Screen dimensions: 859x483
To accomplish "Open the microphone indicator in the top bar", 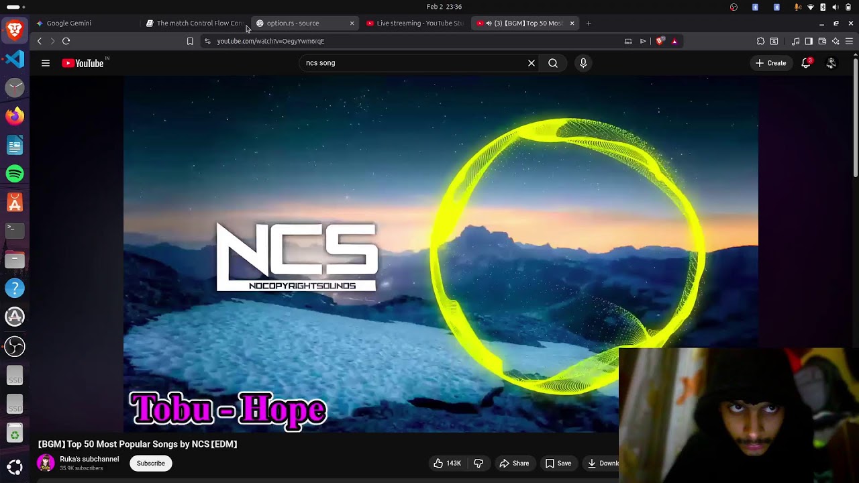I will click(x=798, y=7).
